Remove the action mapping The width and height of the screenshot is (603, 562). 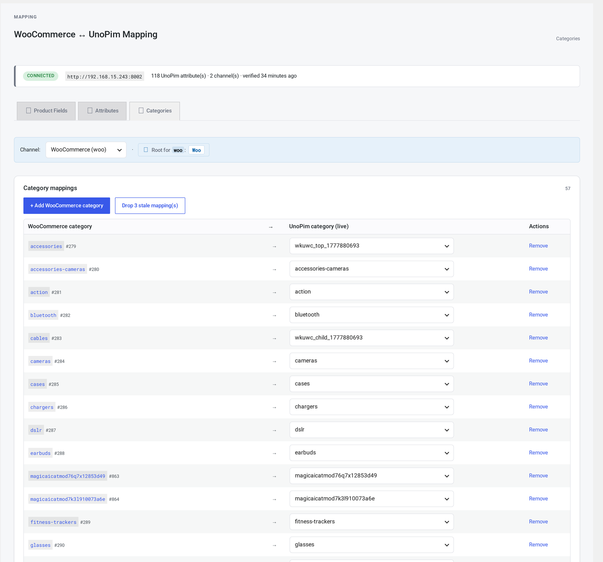[x=538, y=292]
